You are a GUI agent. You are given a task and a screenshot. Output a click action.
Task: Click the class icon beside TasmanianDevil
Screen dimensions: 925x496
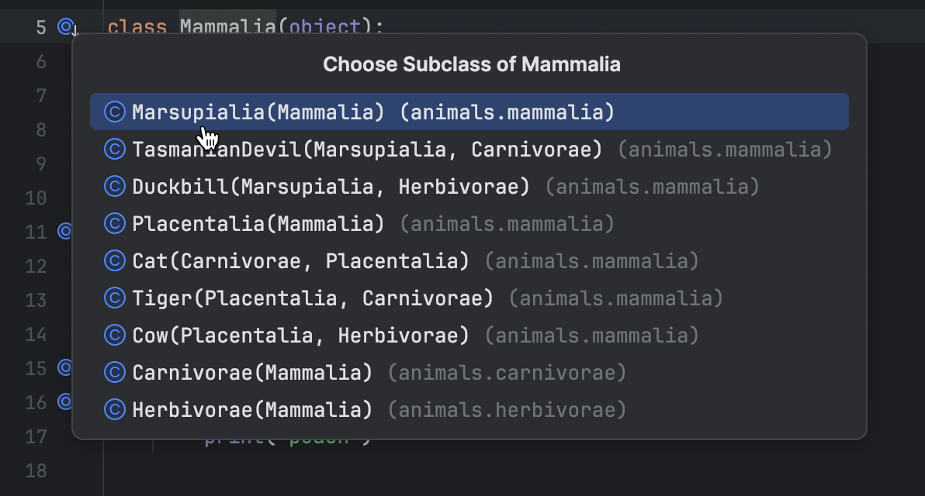tap(114, 149)
